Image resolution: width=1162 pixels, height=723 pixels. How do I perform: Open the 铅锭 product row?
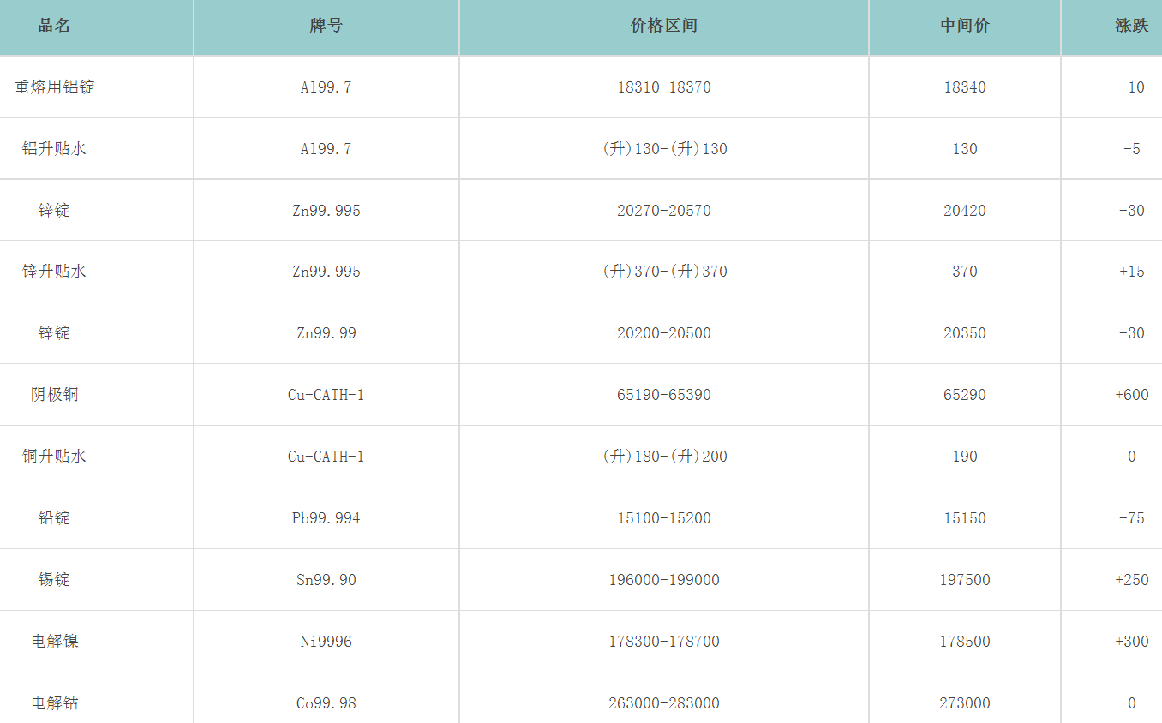(55, 518)
